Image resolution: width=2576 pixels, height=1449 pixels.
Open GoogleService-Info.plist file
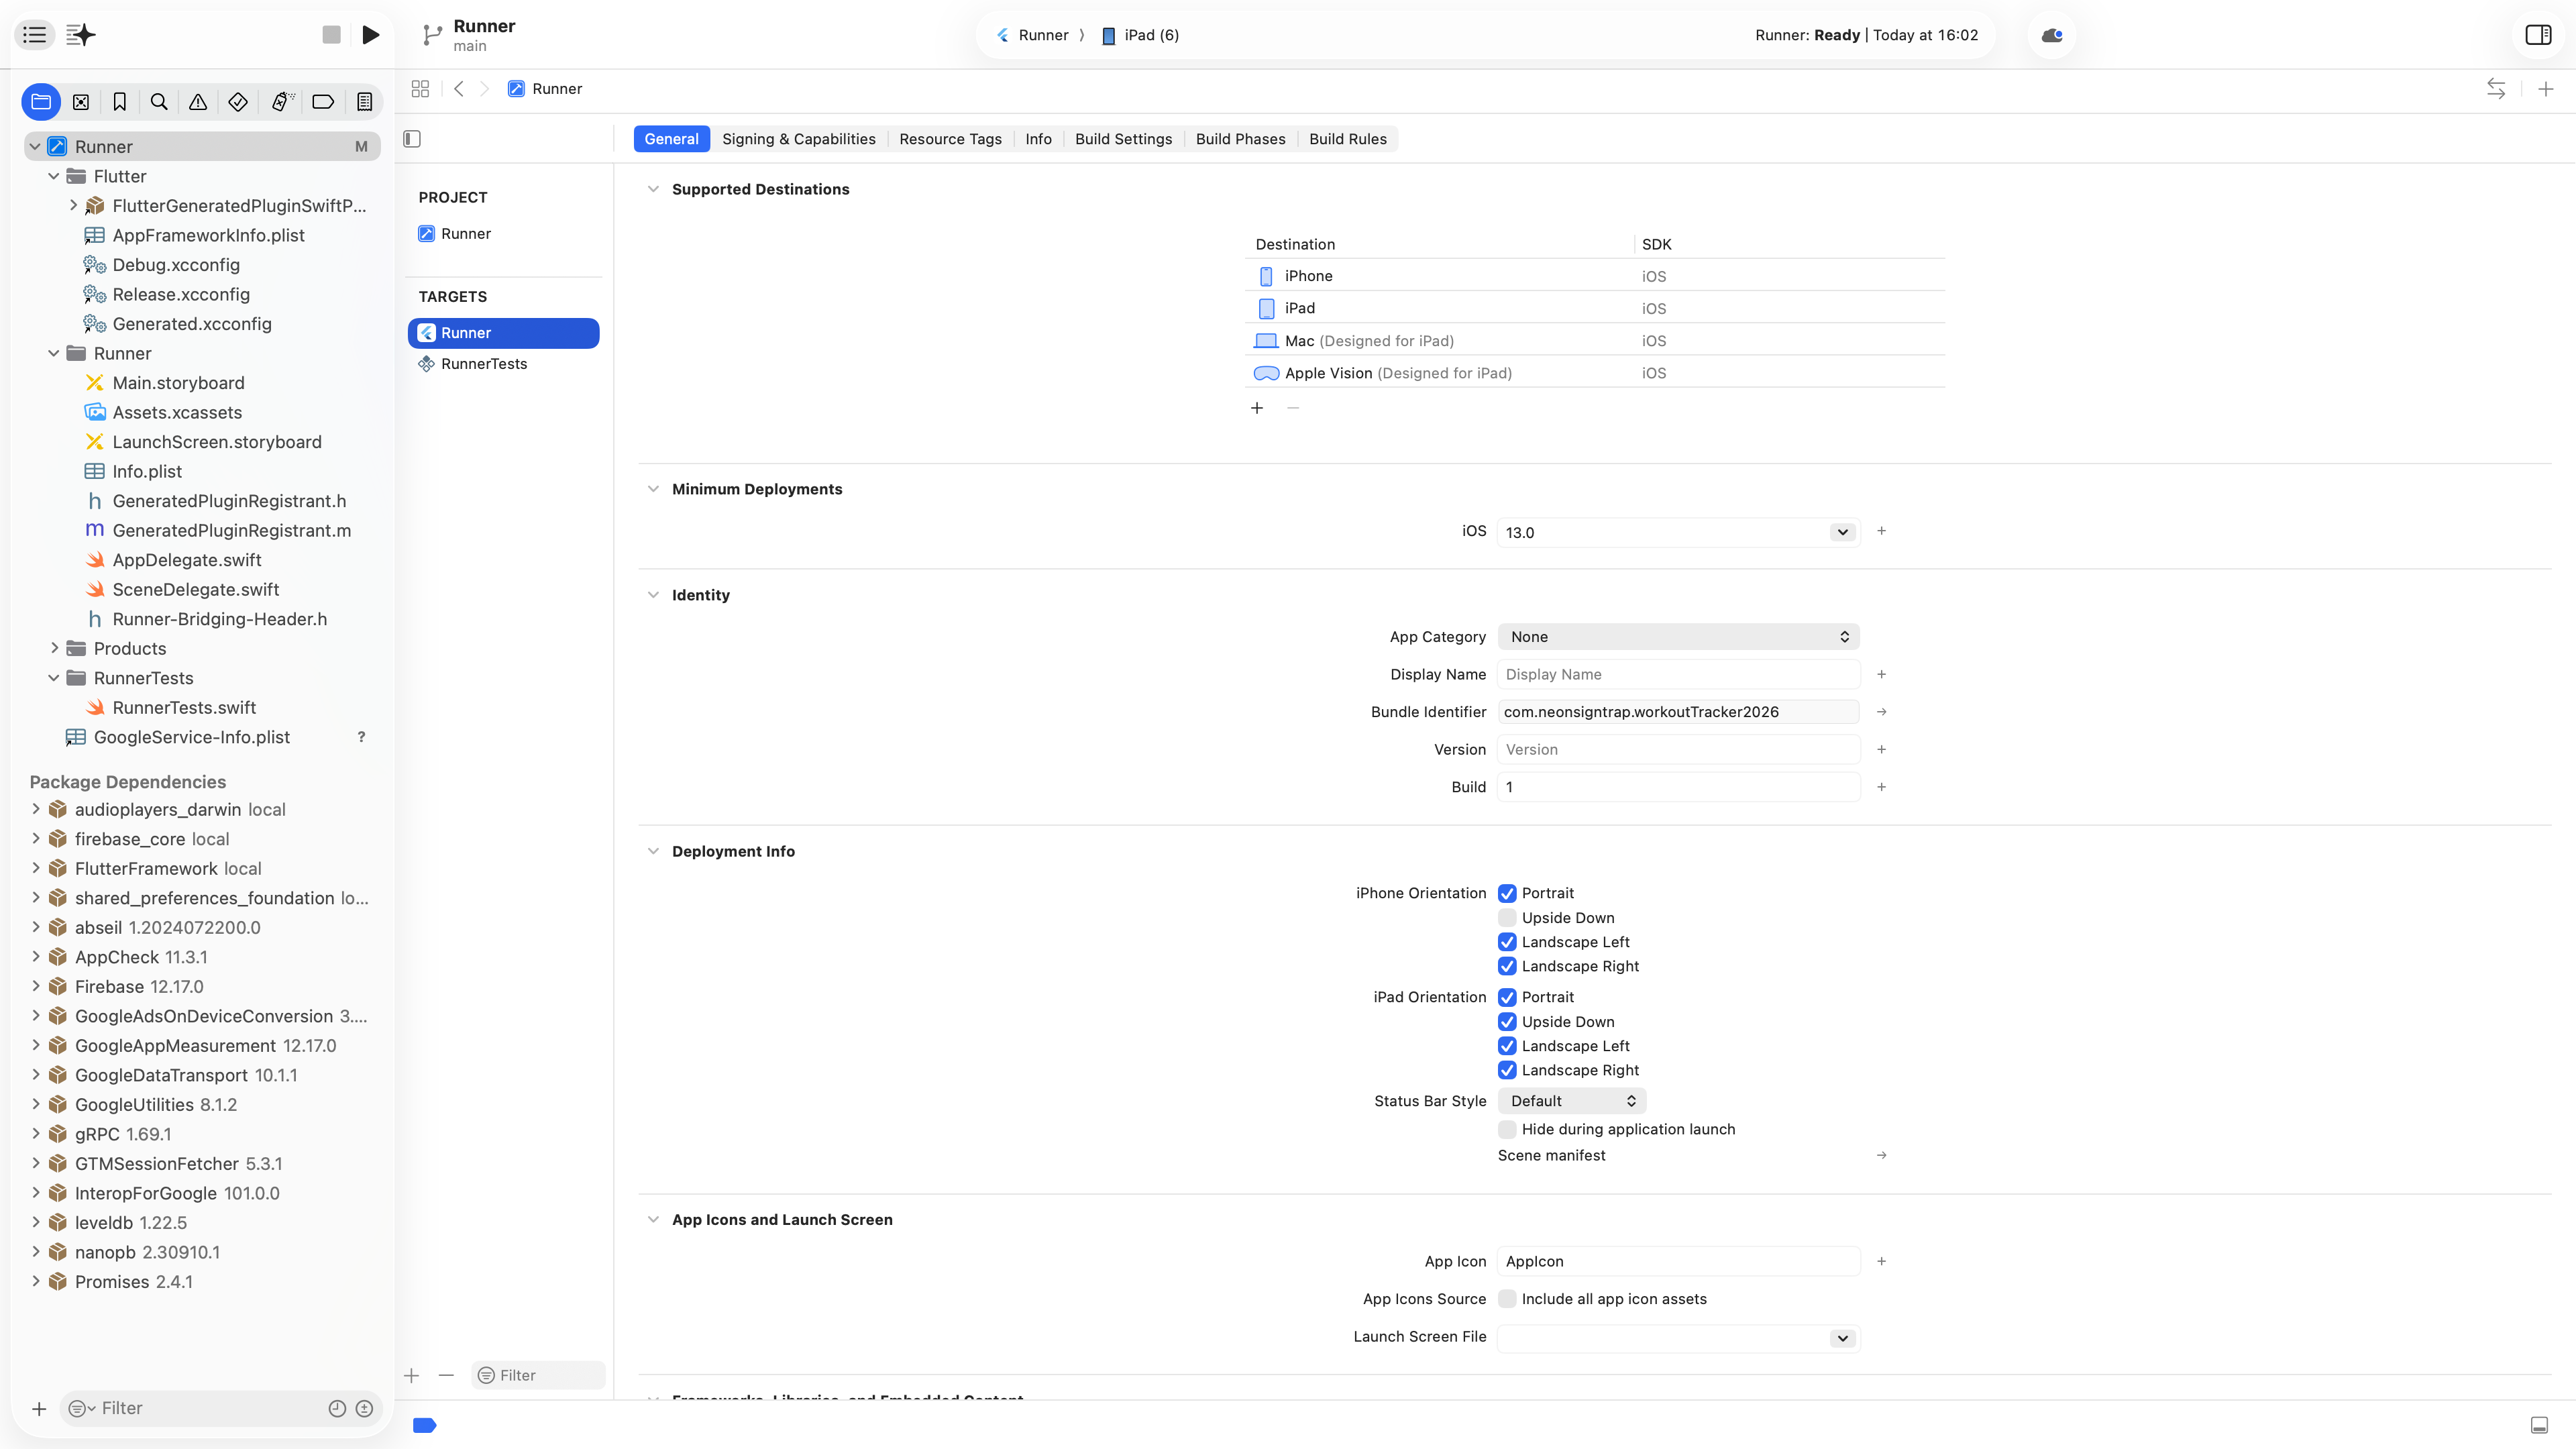click(191, 737)
